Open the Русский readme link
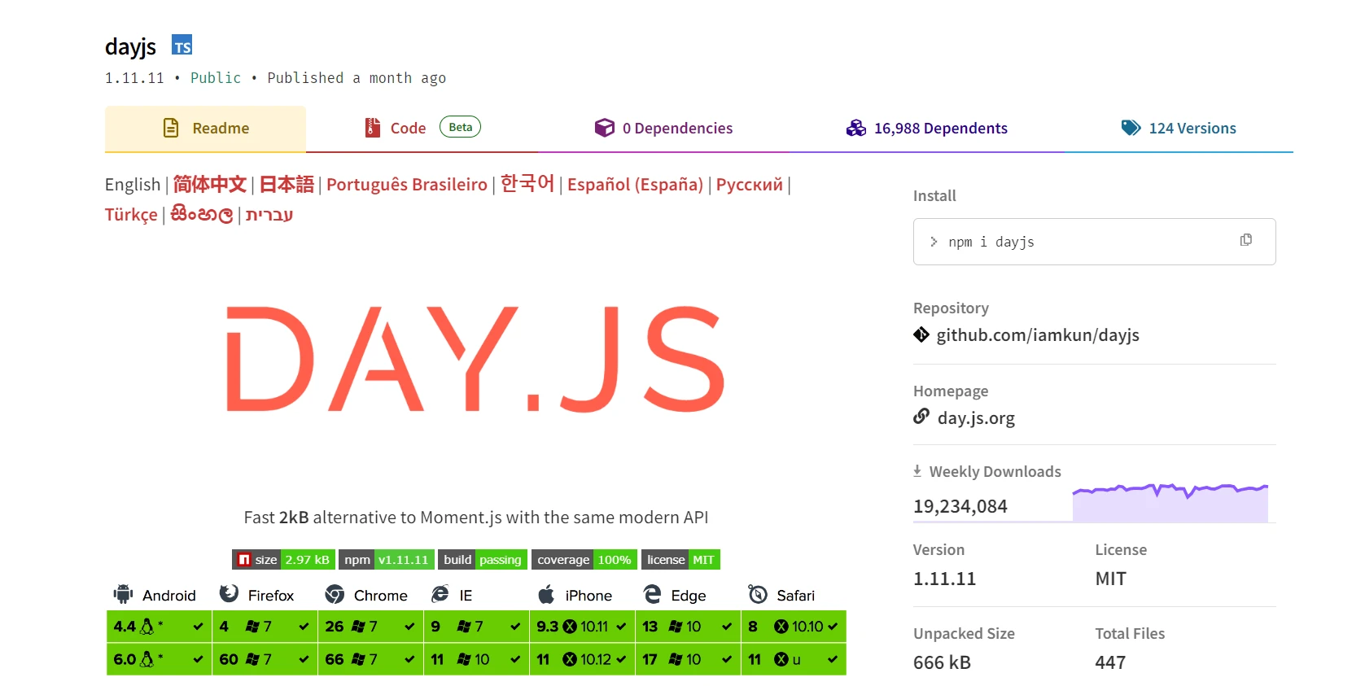The height and width of the screenshot is (686, 1365). (750, 185)
